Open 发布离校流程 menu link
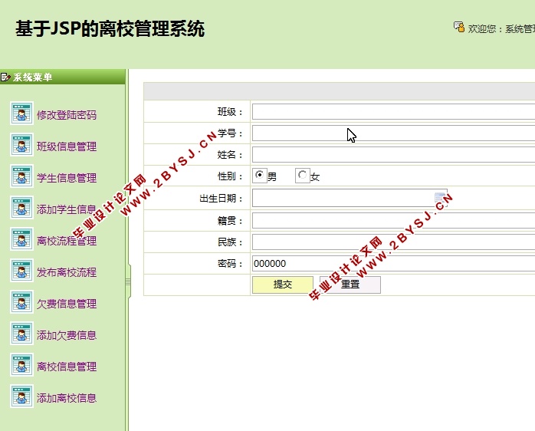 (x=67, y=272)
